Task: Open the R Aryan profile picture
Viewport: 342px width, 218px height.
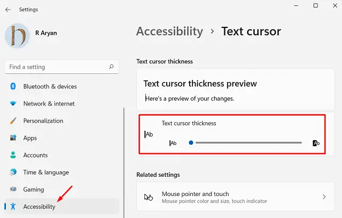Action: tap(17, 36)
